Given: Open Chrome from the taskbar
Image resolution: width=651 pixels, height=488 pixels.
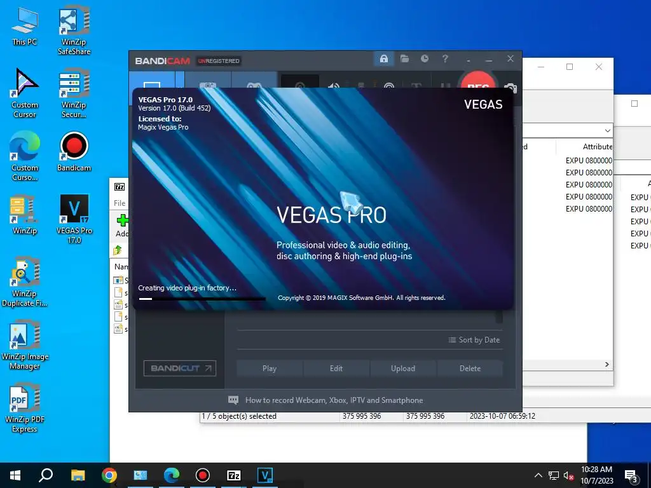Looking at the screenshot, I should point(109,475).
